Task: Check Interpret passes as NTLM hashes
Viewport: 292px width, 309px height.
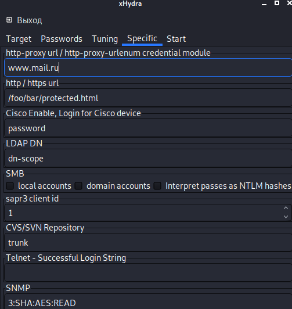Action: [157, 186]
